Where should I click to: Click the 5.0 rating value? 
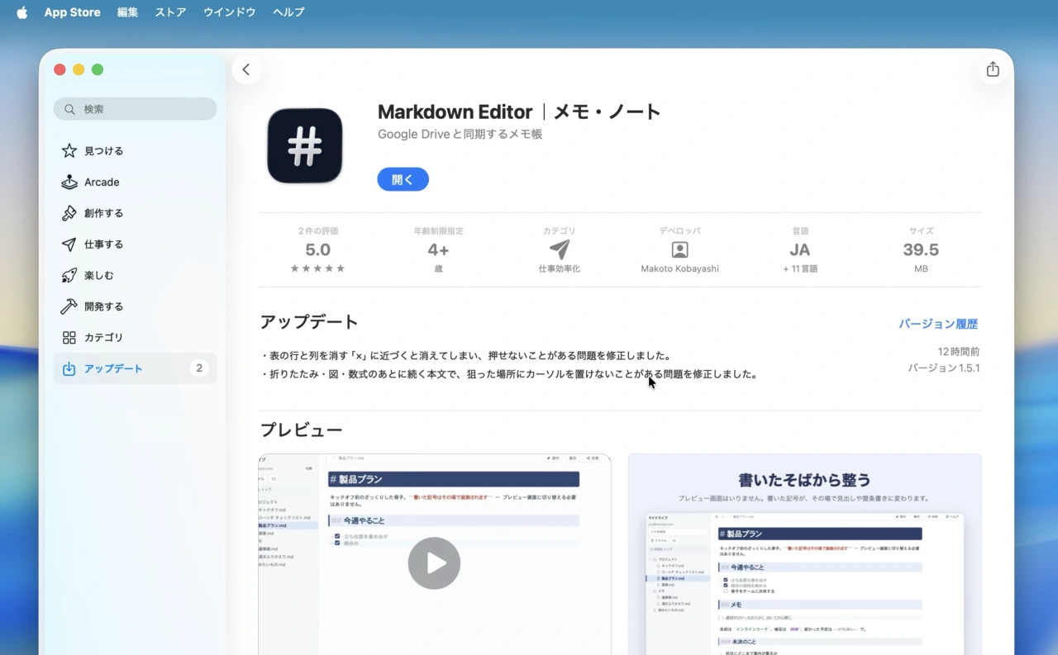(318, 249)
